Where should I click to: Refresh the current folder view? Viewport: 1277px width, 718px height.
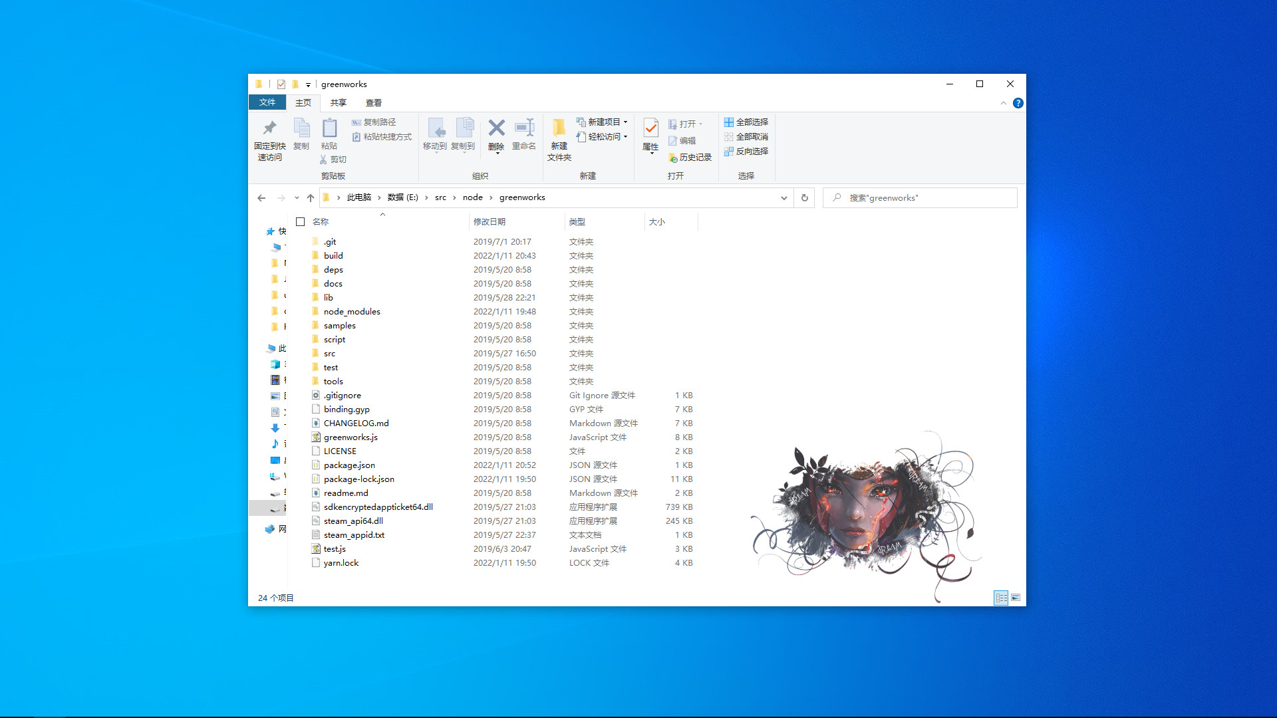coord(804,197)
